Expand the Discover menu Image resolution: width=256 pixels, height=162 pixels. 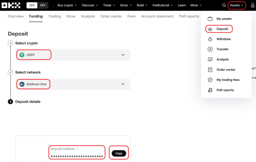point(90,5)
